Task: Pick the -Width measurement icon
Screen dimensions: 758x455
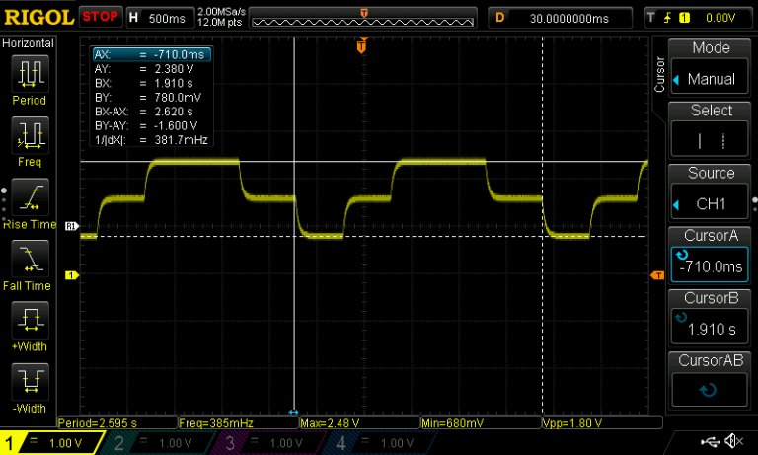Action: tap(30, 379)
